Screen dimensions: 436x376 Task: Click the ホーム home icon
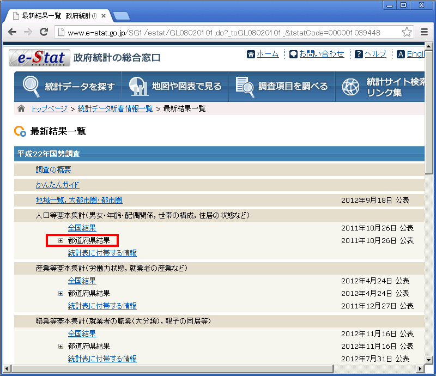pos(250,53)
